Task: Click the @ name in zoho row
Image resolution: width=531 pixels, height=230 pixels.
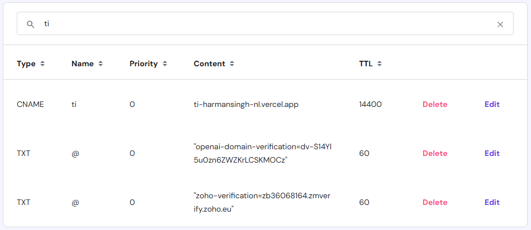Action: pyautogui.click(x=75, y=202)
